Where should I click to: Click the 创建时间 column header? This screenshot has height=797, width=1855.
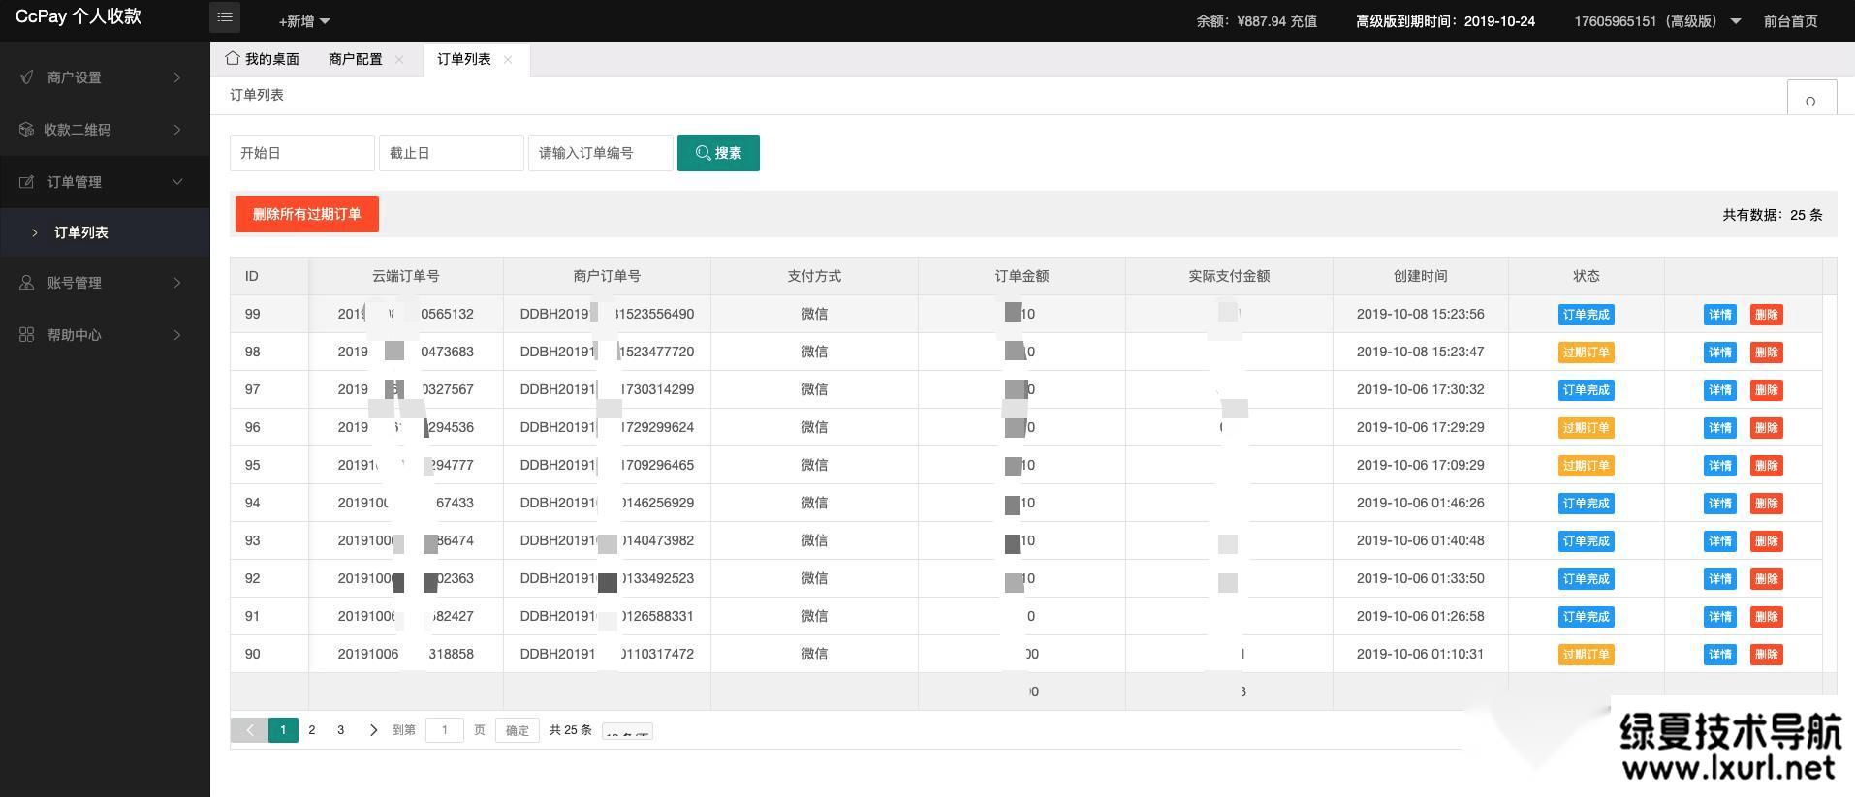point(1421,276)
